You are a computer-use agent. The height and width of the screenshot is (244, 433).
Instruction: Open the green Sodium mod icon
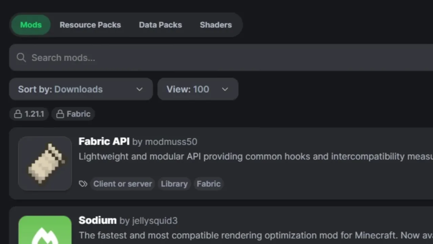coord(45,230)
